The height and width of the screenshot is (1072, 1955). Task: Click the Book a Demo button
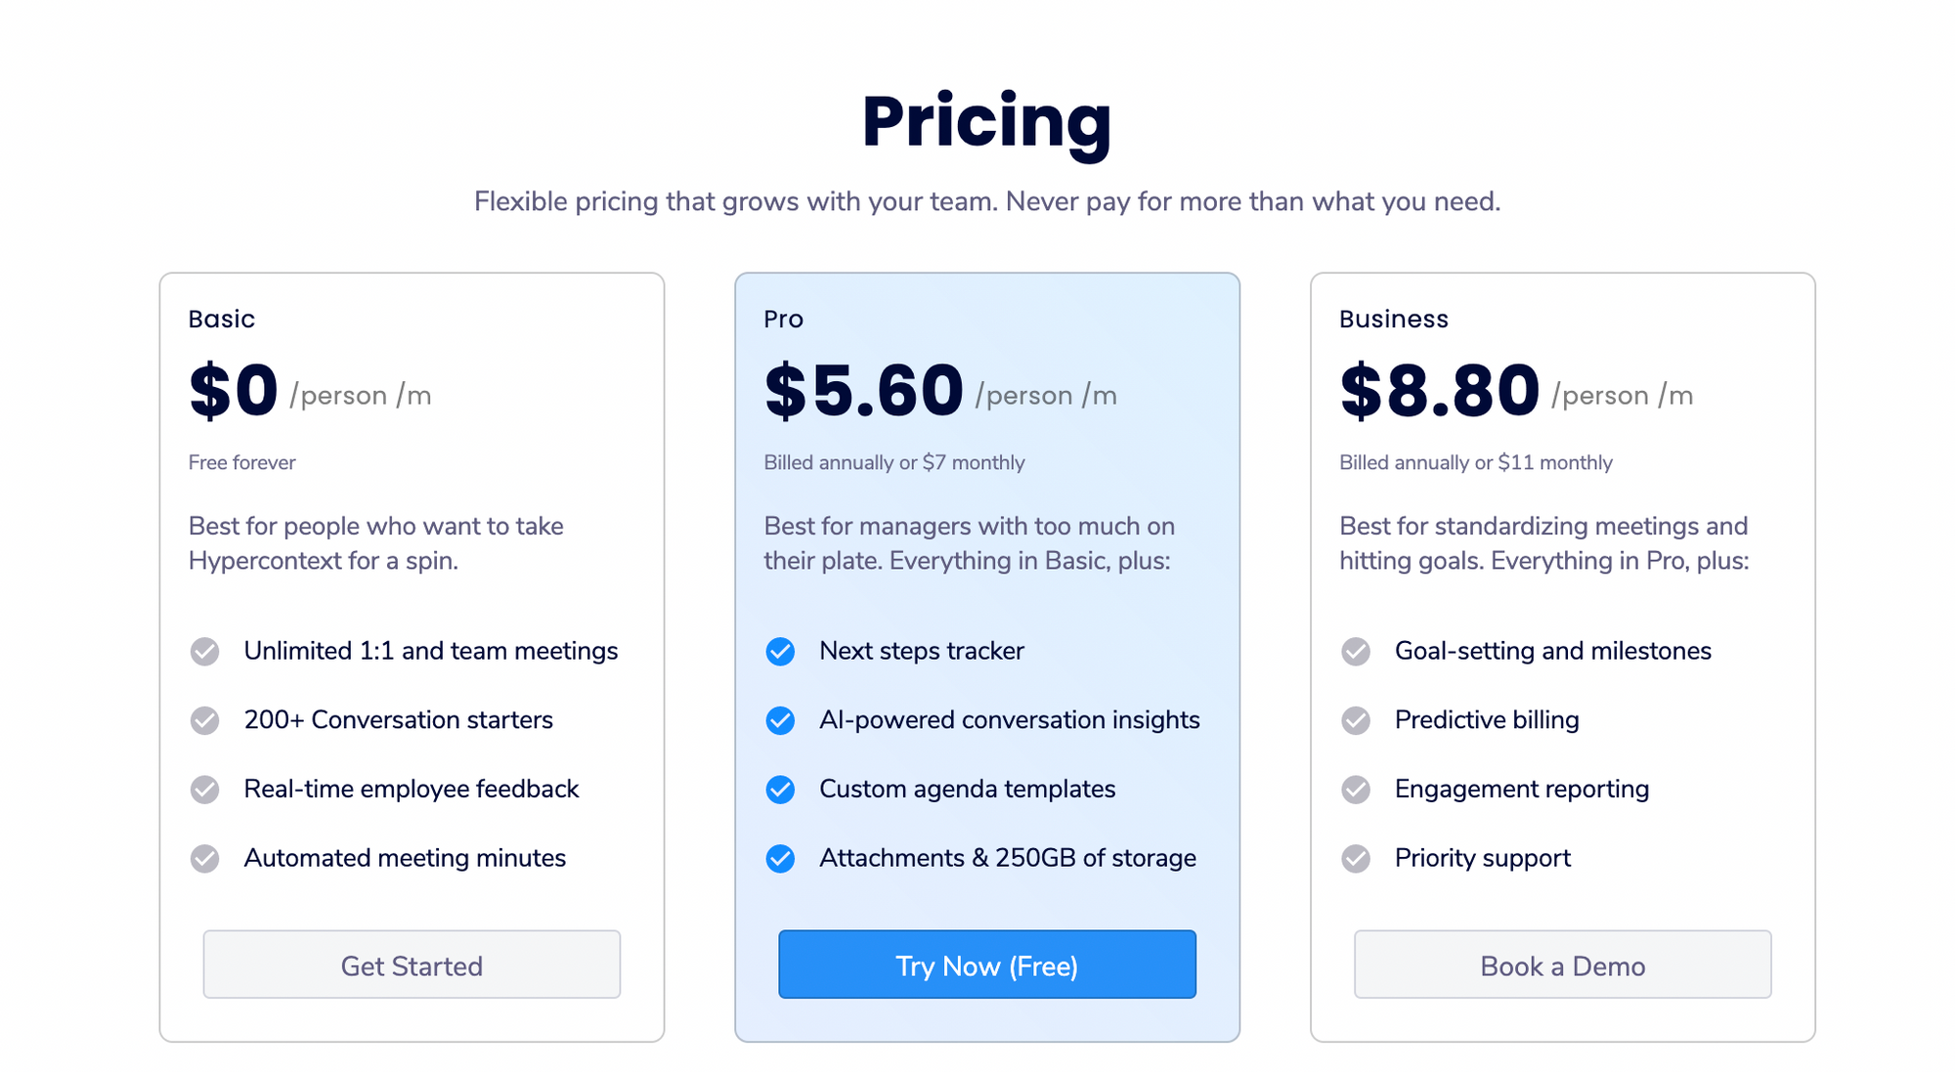pos(1562,965)
